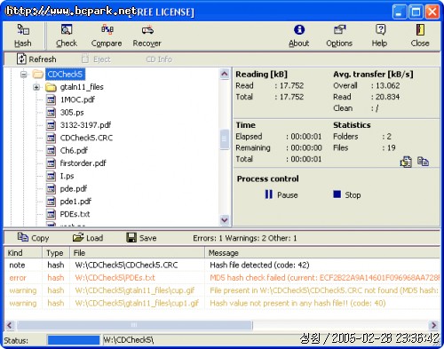444x349 pixels.
Task: Click the log horizontal scrollbar thumb
Action: click(135, 325)
